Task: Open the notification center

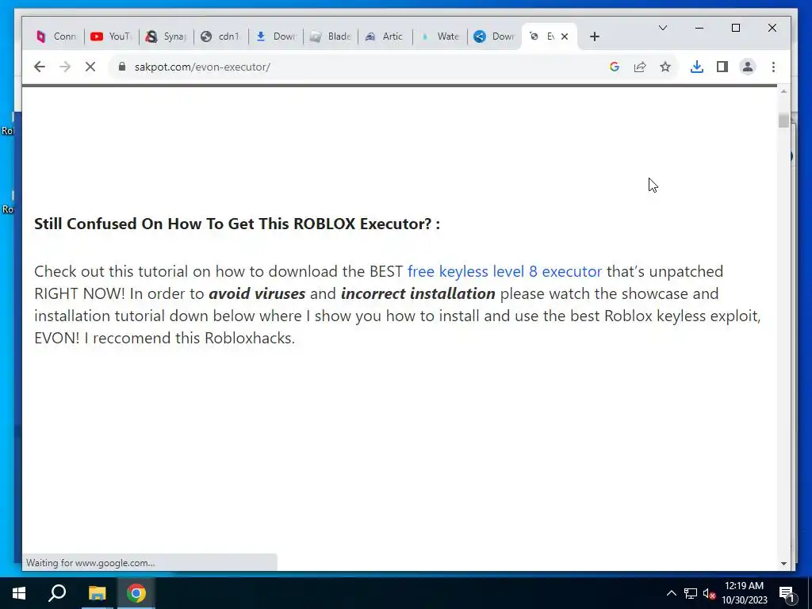Action: point(787,593)
